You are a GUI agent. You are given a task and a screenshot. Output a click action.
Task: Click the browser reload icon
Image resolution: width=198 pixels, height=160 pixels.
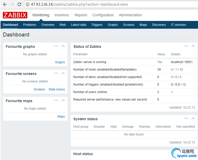point(19,4)
